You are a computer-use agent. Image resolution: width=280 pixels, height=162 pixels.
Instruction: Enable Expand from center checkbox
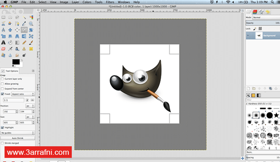pyautogui.click(x=2, y=89)
